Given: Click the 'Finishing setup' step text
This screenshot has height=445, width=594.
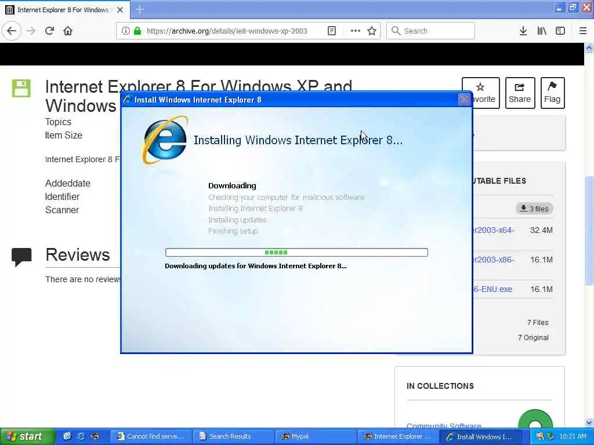Looking at the screenshot, I should 233,231.
